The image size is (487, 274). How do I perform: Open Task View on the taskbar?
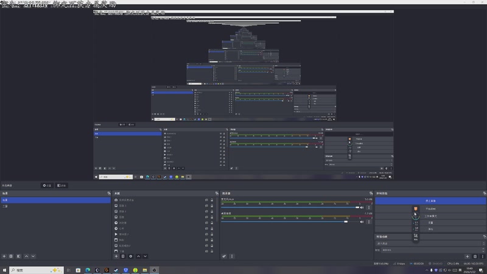click(69, 270)
